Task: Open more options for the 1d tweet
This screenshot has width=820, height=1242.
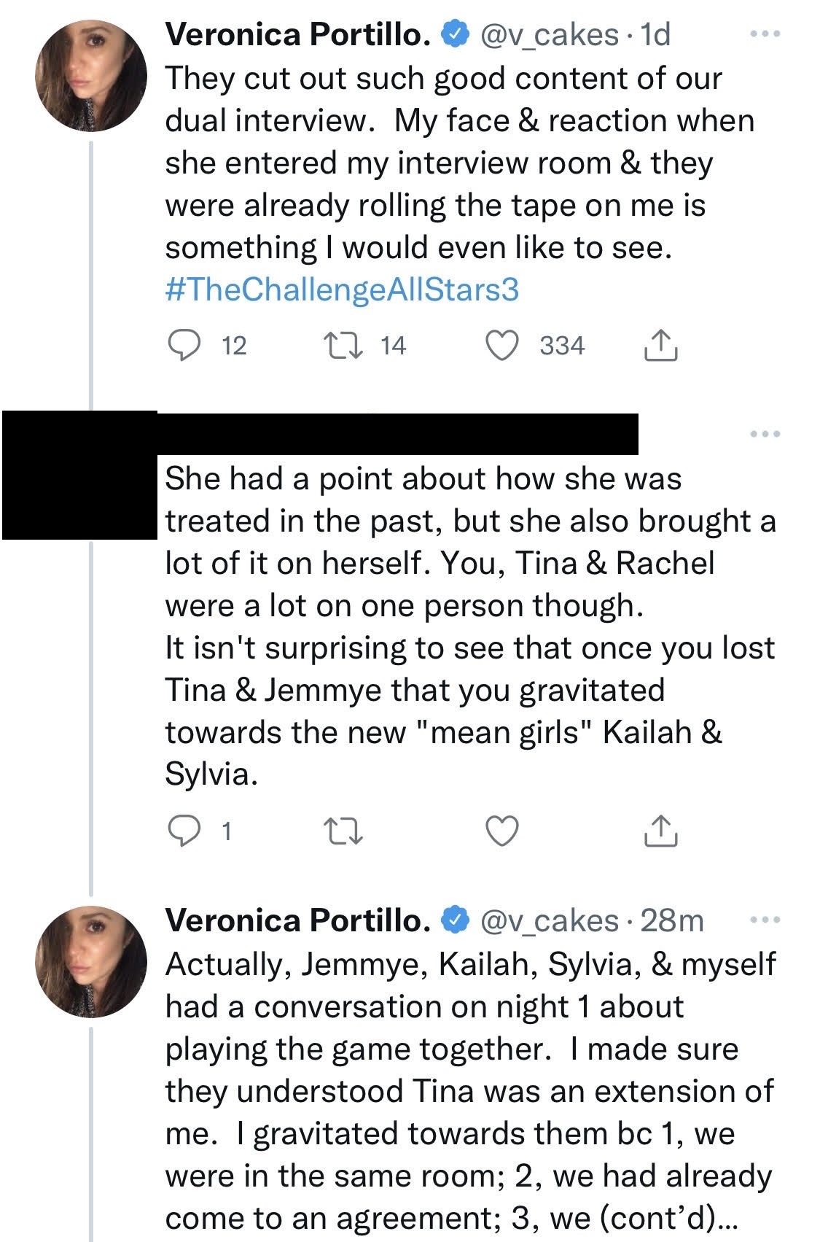Action: pyautogui.click(x=765, y=34)
